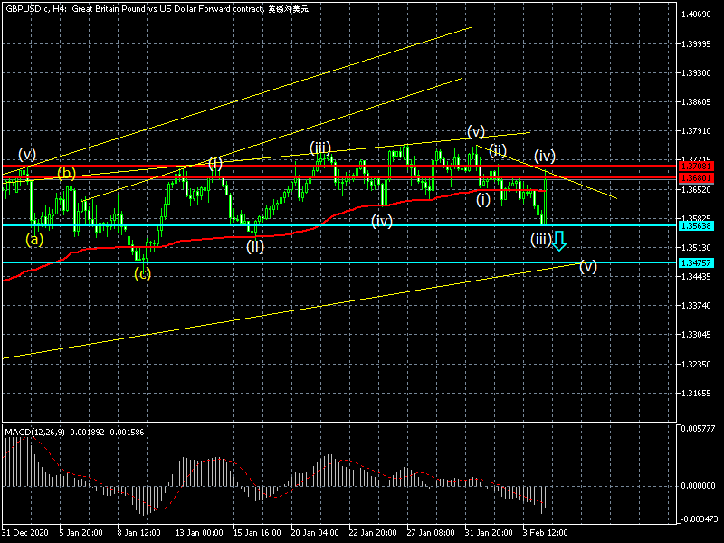This screenshot has width=724, height=543.
Task: Click the 5 Jan 20:00 time label
Action: pyautogui.click(x=81, y=533)
